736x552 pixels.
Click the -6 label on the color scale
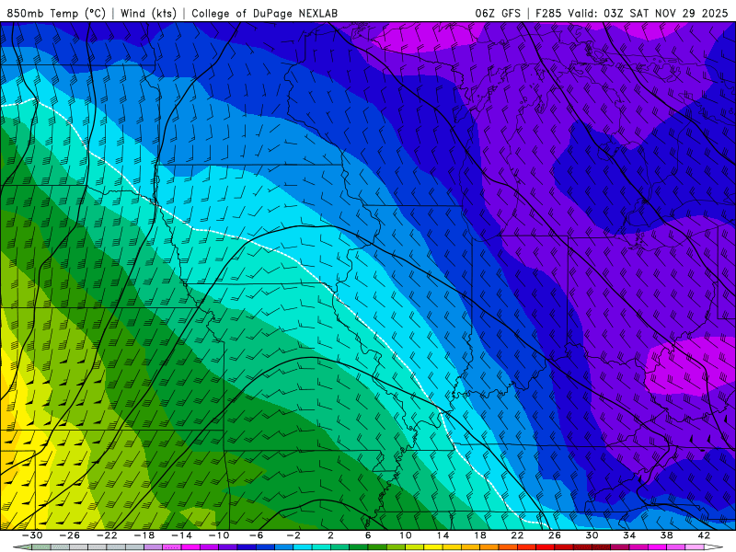[256, 535]
